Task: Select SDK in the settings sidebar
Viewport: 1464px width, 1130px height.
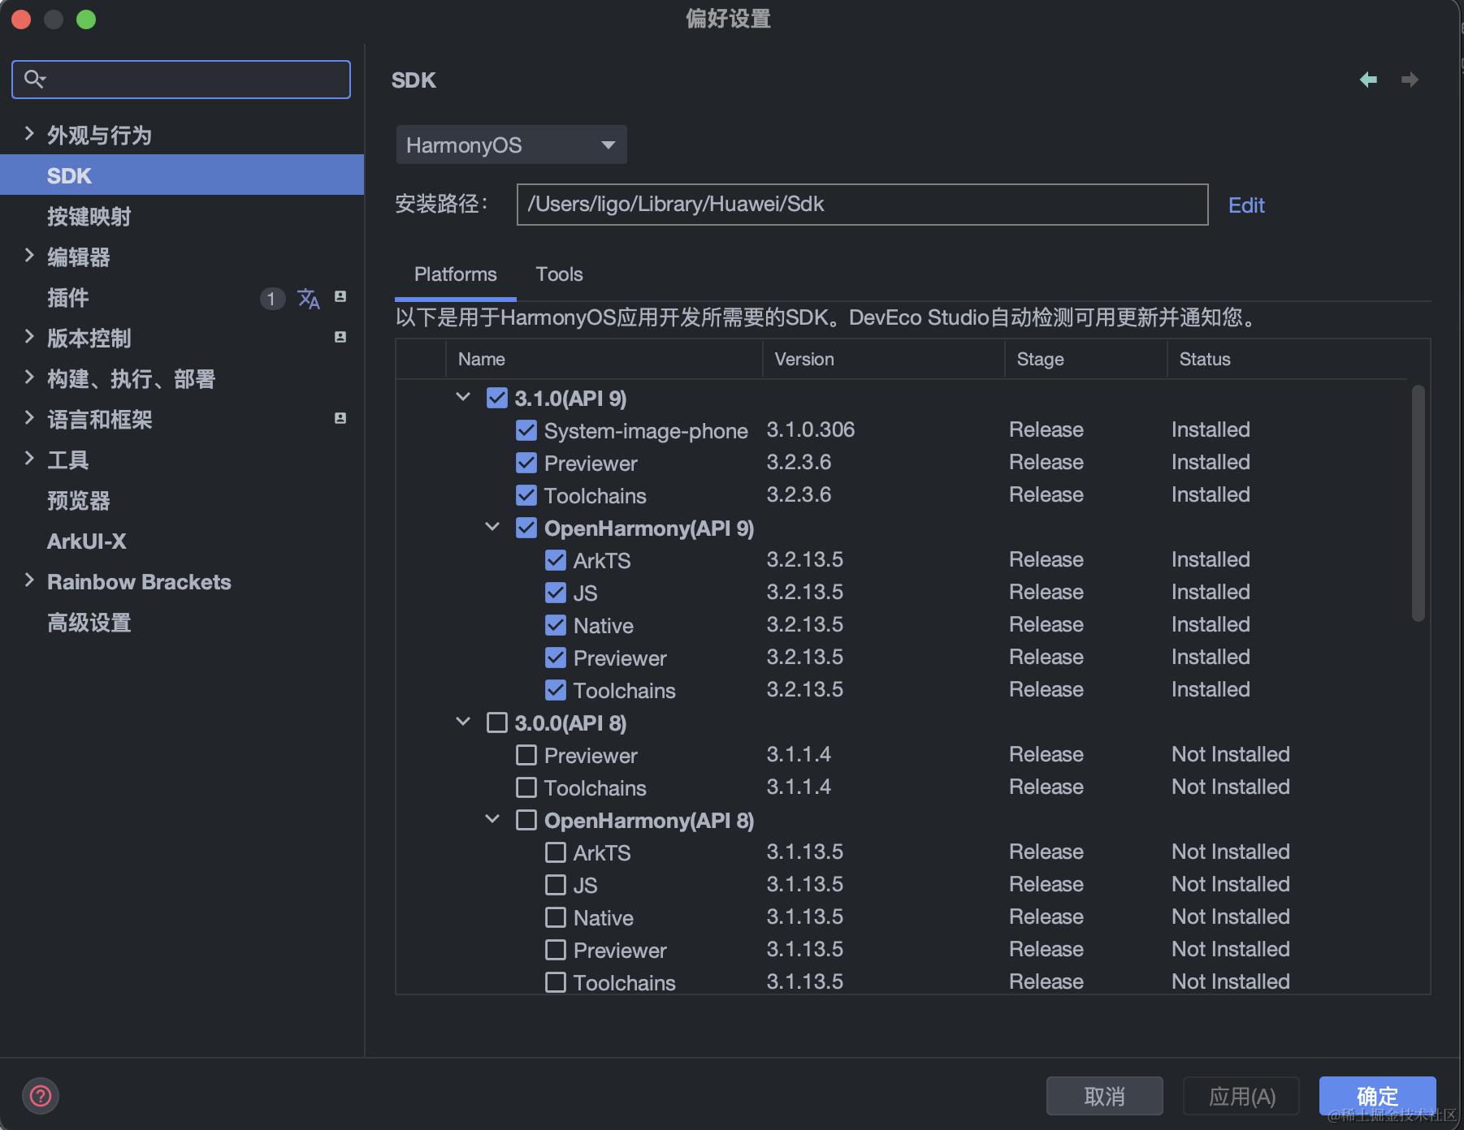Action: 182,175
